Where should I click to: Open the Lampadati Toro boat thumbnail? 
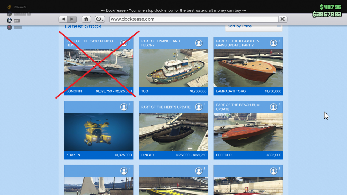pos(248,68)
